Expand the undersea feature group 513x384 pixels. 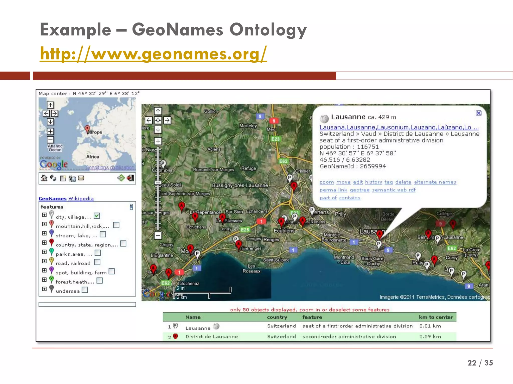click(44, 289)
